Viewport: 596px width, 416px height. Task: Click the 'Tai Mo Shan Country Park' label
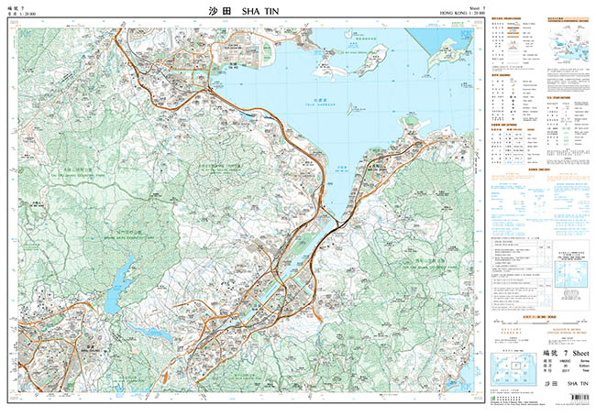click(x=78, y=176)
